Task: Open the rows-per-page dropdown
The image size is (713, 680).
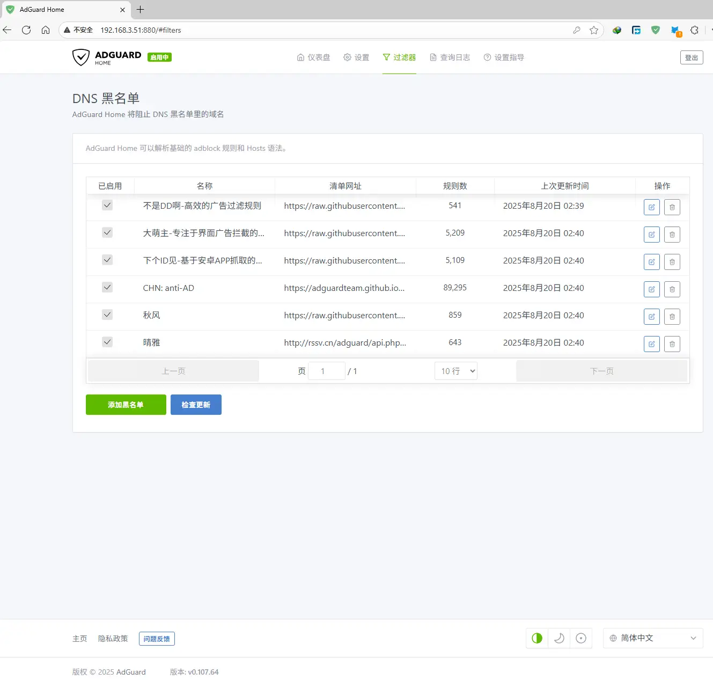Action: pos(455,370)
